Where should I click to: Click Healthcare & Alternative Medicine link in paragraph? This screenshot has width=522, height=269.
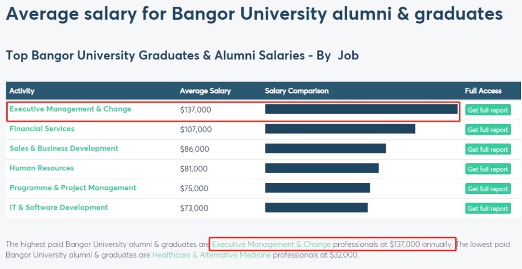click(211, 255)
